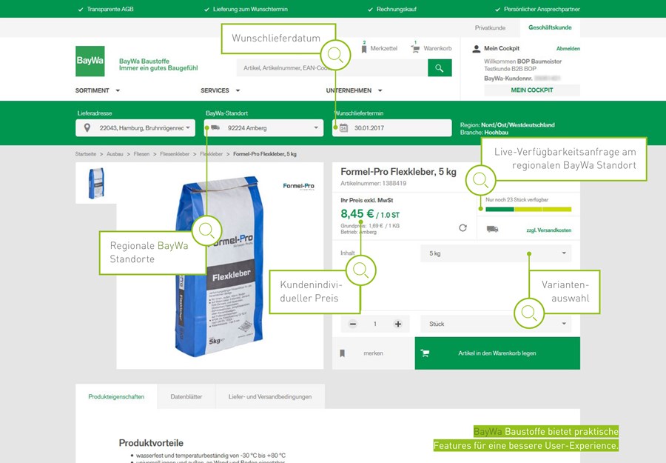Increase quantity with the plus button
The height and width of the screenshot is (463, 666).
coord(398,324)
